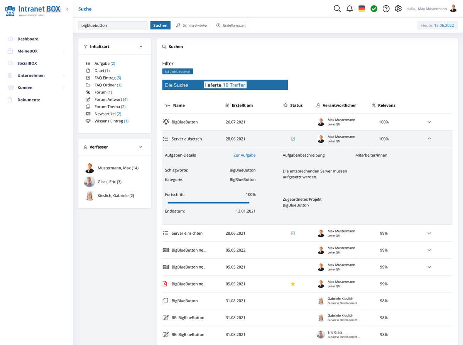Expand Kunden submenu arrow
Image resolution: width=463 pixels, height=345 pixels.
point(64,88)
